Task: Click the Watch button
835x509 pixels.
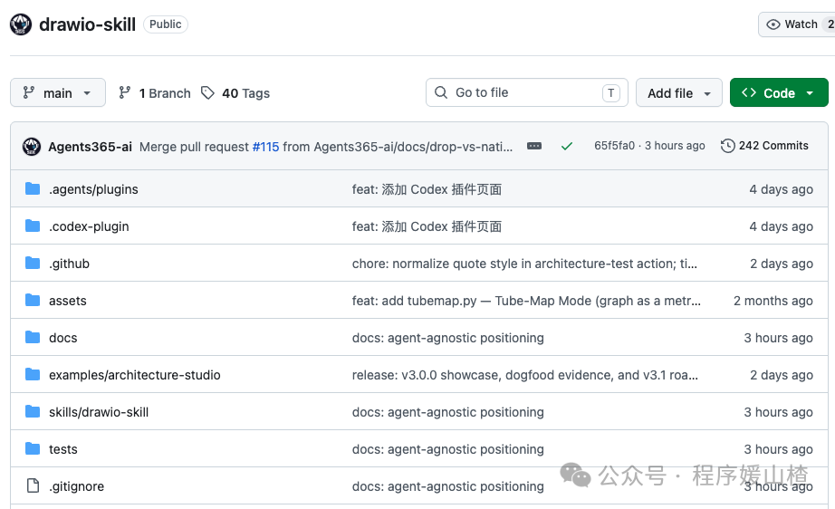Action: click(x=796, y=24)
